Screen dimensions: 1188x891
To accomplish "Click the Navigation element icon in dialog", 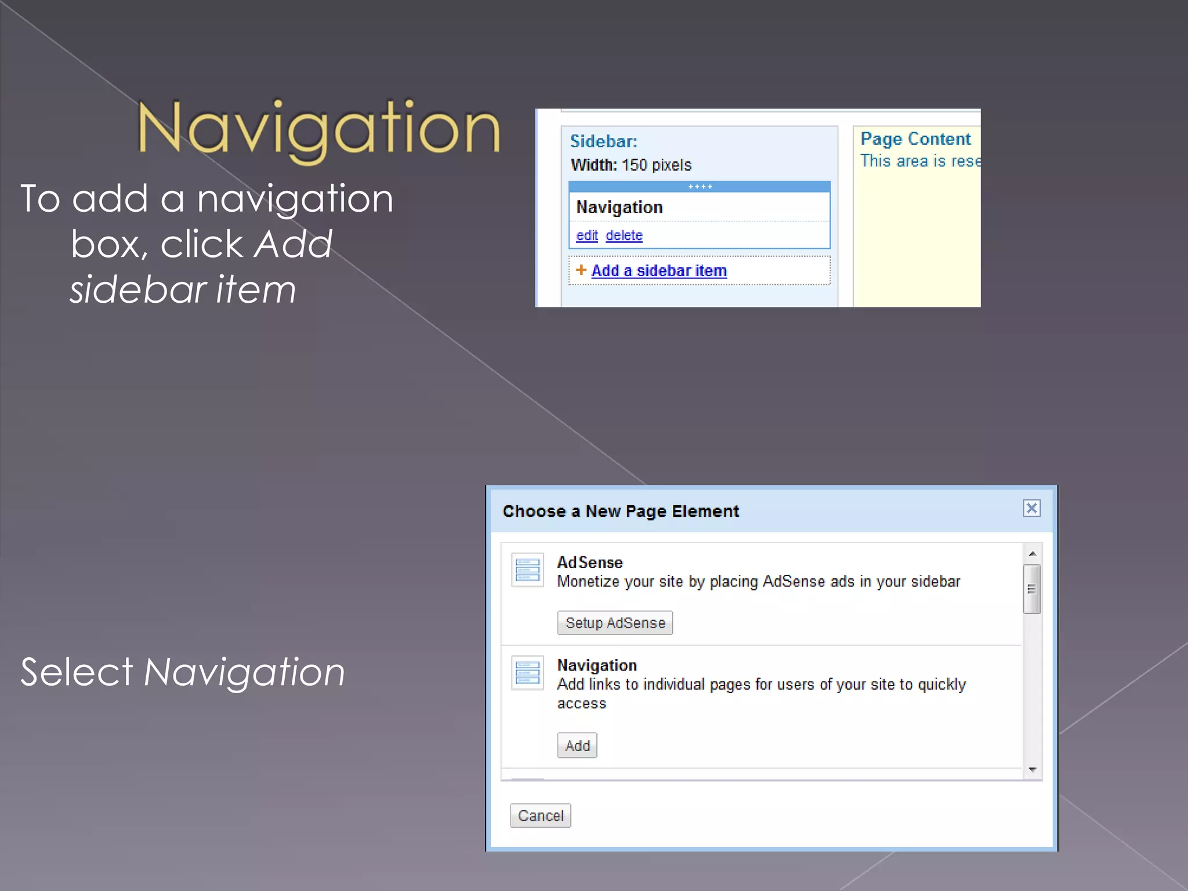I will pos(527,672).
